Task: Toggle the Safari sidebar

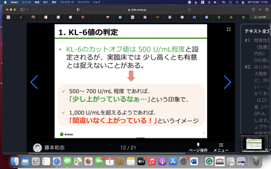Action: pyautogui.click(x=22, y=10)
